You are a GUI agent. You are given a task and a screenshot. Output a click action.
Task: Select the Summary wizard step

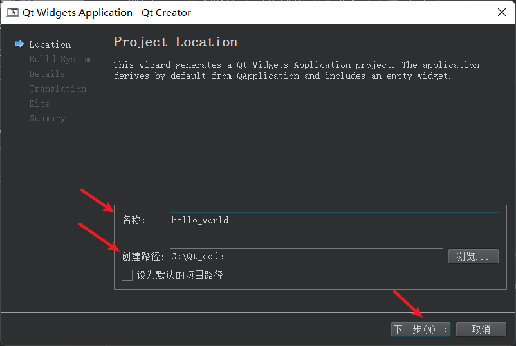(48, 118)
